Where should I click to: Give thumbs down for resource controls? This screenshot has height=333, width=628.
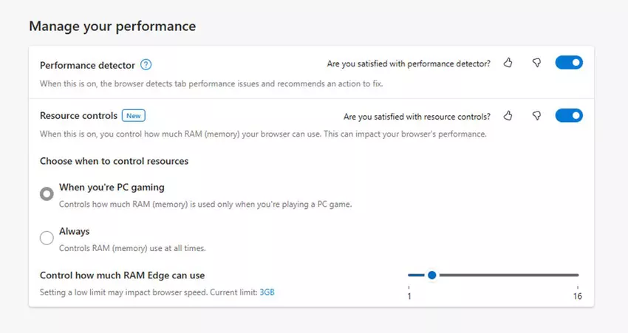point(537,116)
